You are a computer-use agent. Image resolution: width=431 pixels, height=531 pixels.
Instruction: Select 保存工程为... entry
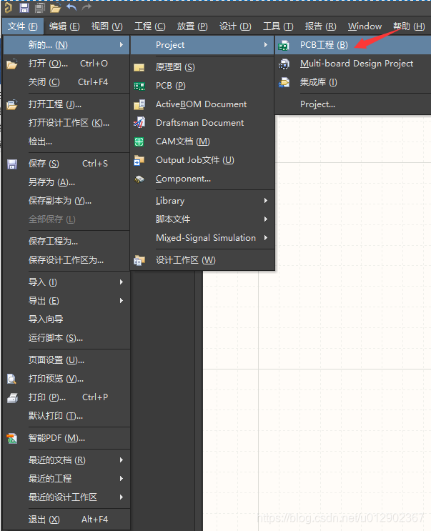66,242
